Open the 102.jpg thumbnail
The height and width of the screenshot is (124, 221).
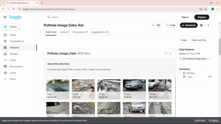(x=160, y=89)
